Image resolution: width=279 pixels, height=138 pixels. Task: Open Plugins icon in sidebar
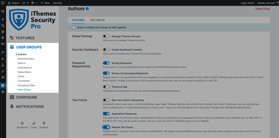click(x=3, y=59)
